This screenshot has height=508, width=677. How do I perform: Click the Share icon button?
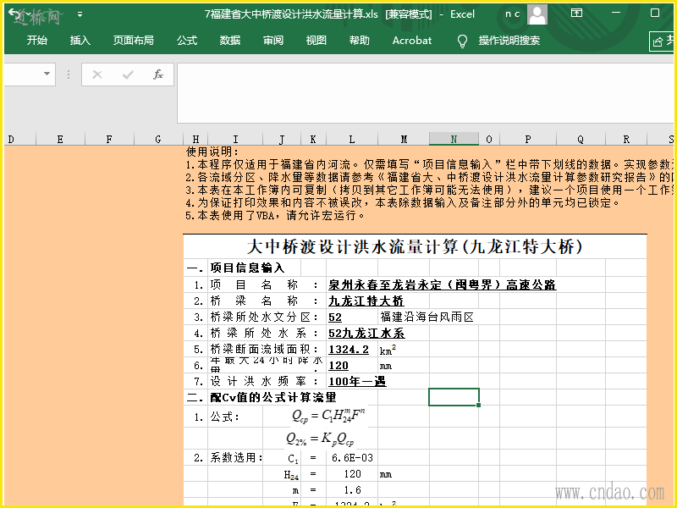coord(663,41)
